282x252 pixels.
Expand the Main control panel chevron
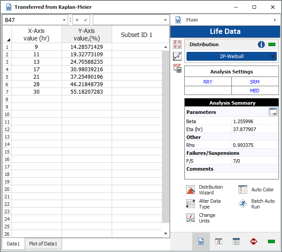pyautogui.click(x=274, y=20)
